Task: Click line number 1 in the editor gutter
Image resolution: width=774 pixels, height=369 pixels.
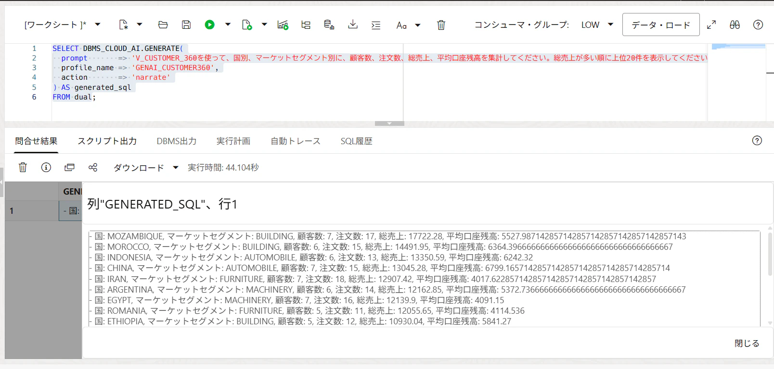Action: point(34,49)
